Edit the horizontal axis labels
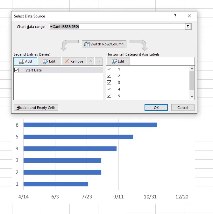 coord(118,61)
